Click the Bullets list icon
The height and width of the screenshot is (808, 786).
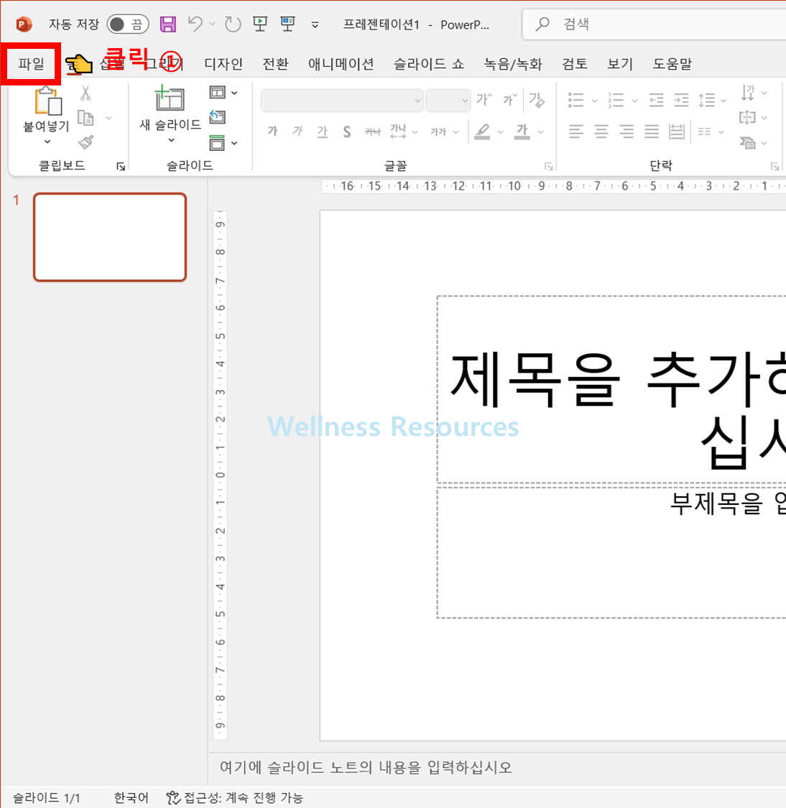[575, 100]
